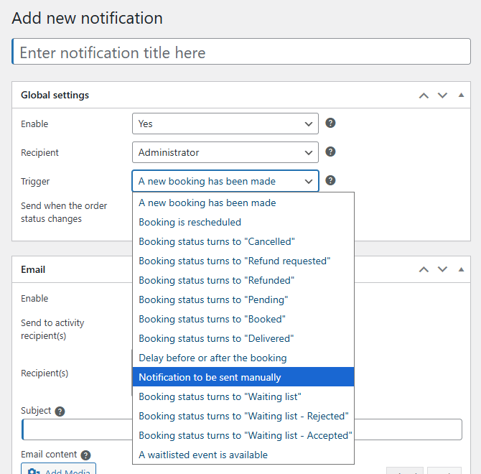This screenshot has width=481, height=474.
Task: Collapse the Email panel
Action: coord(461,269)
